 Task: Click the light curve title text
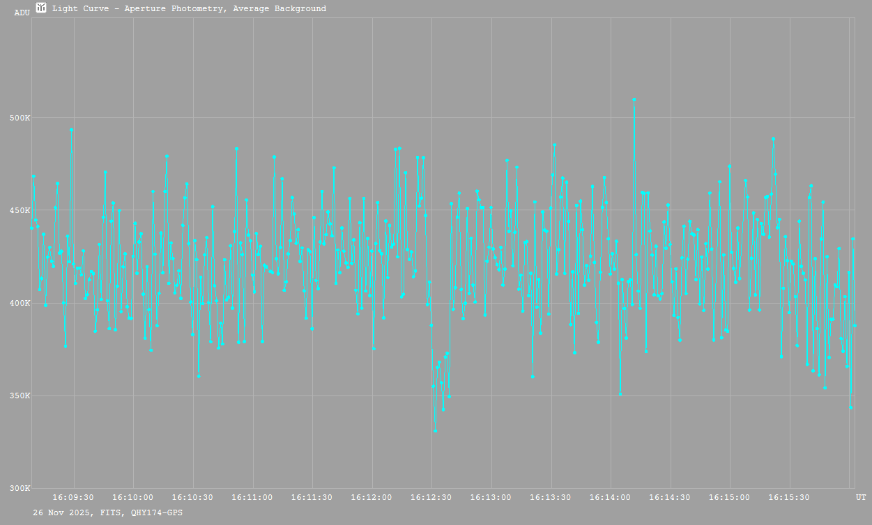pos(189,9)
